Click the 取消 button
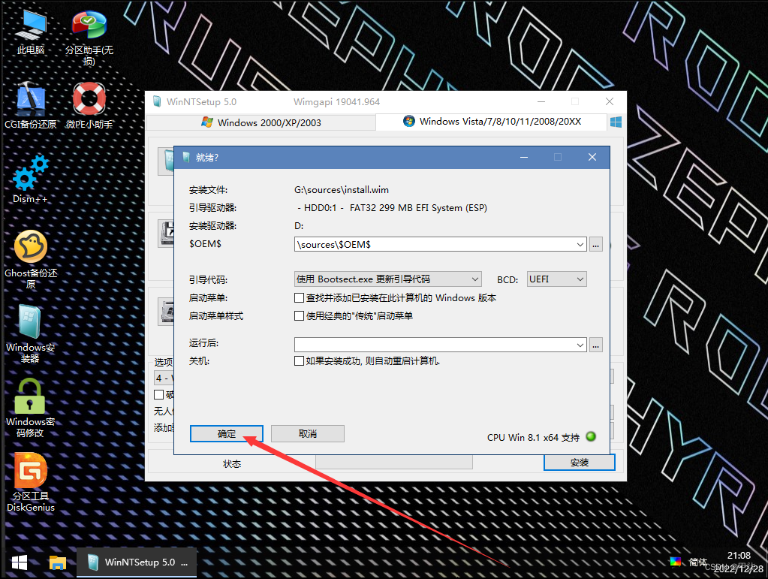This screenshot has width=768, height=579. point(308,434)
